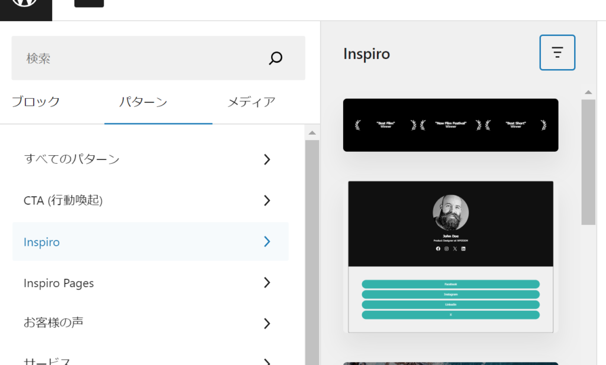Click the chevron next to Inspiro
Viewport: 606px width, 365px height.
tap(267, 242)
